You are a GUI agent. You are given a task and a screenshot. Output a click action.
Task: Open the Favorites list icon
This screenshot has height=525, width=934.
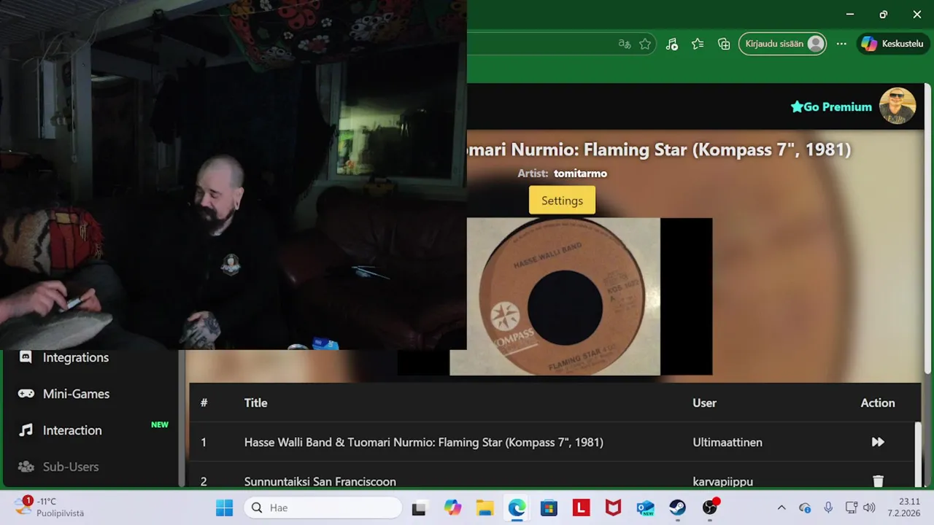(698, 44)
